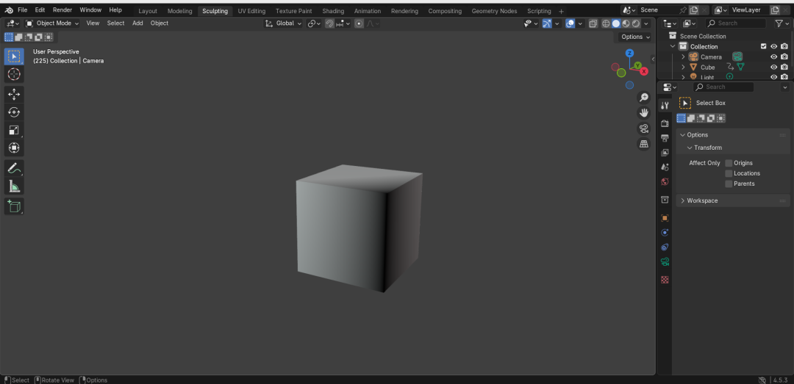The width and height of the screenshot is (794, 384).
Task: Hide the Camera in viewport via eye icon
Action: tap(773, 57)
